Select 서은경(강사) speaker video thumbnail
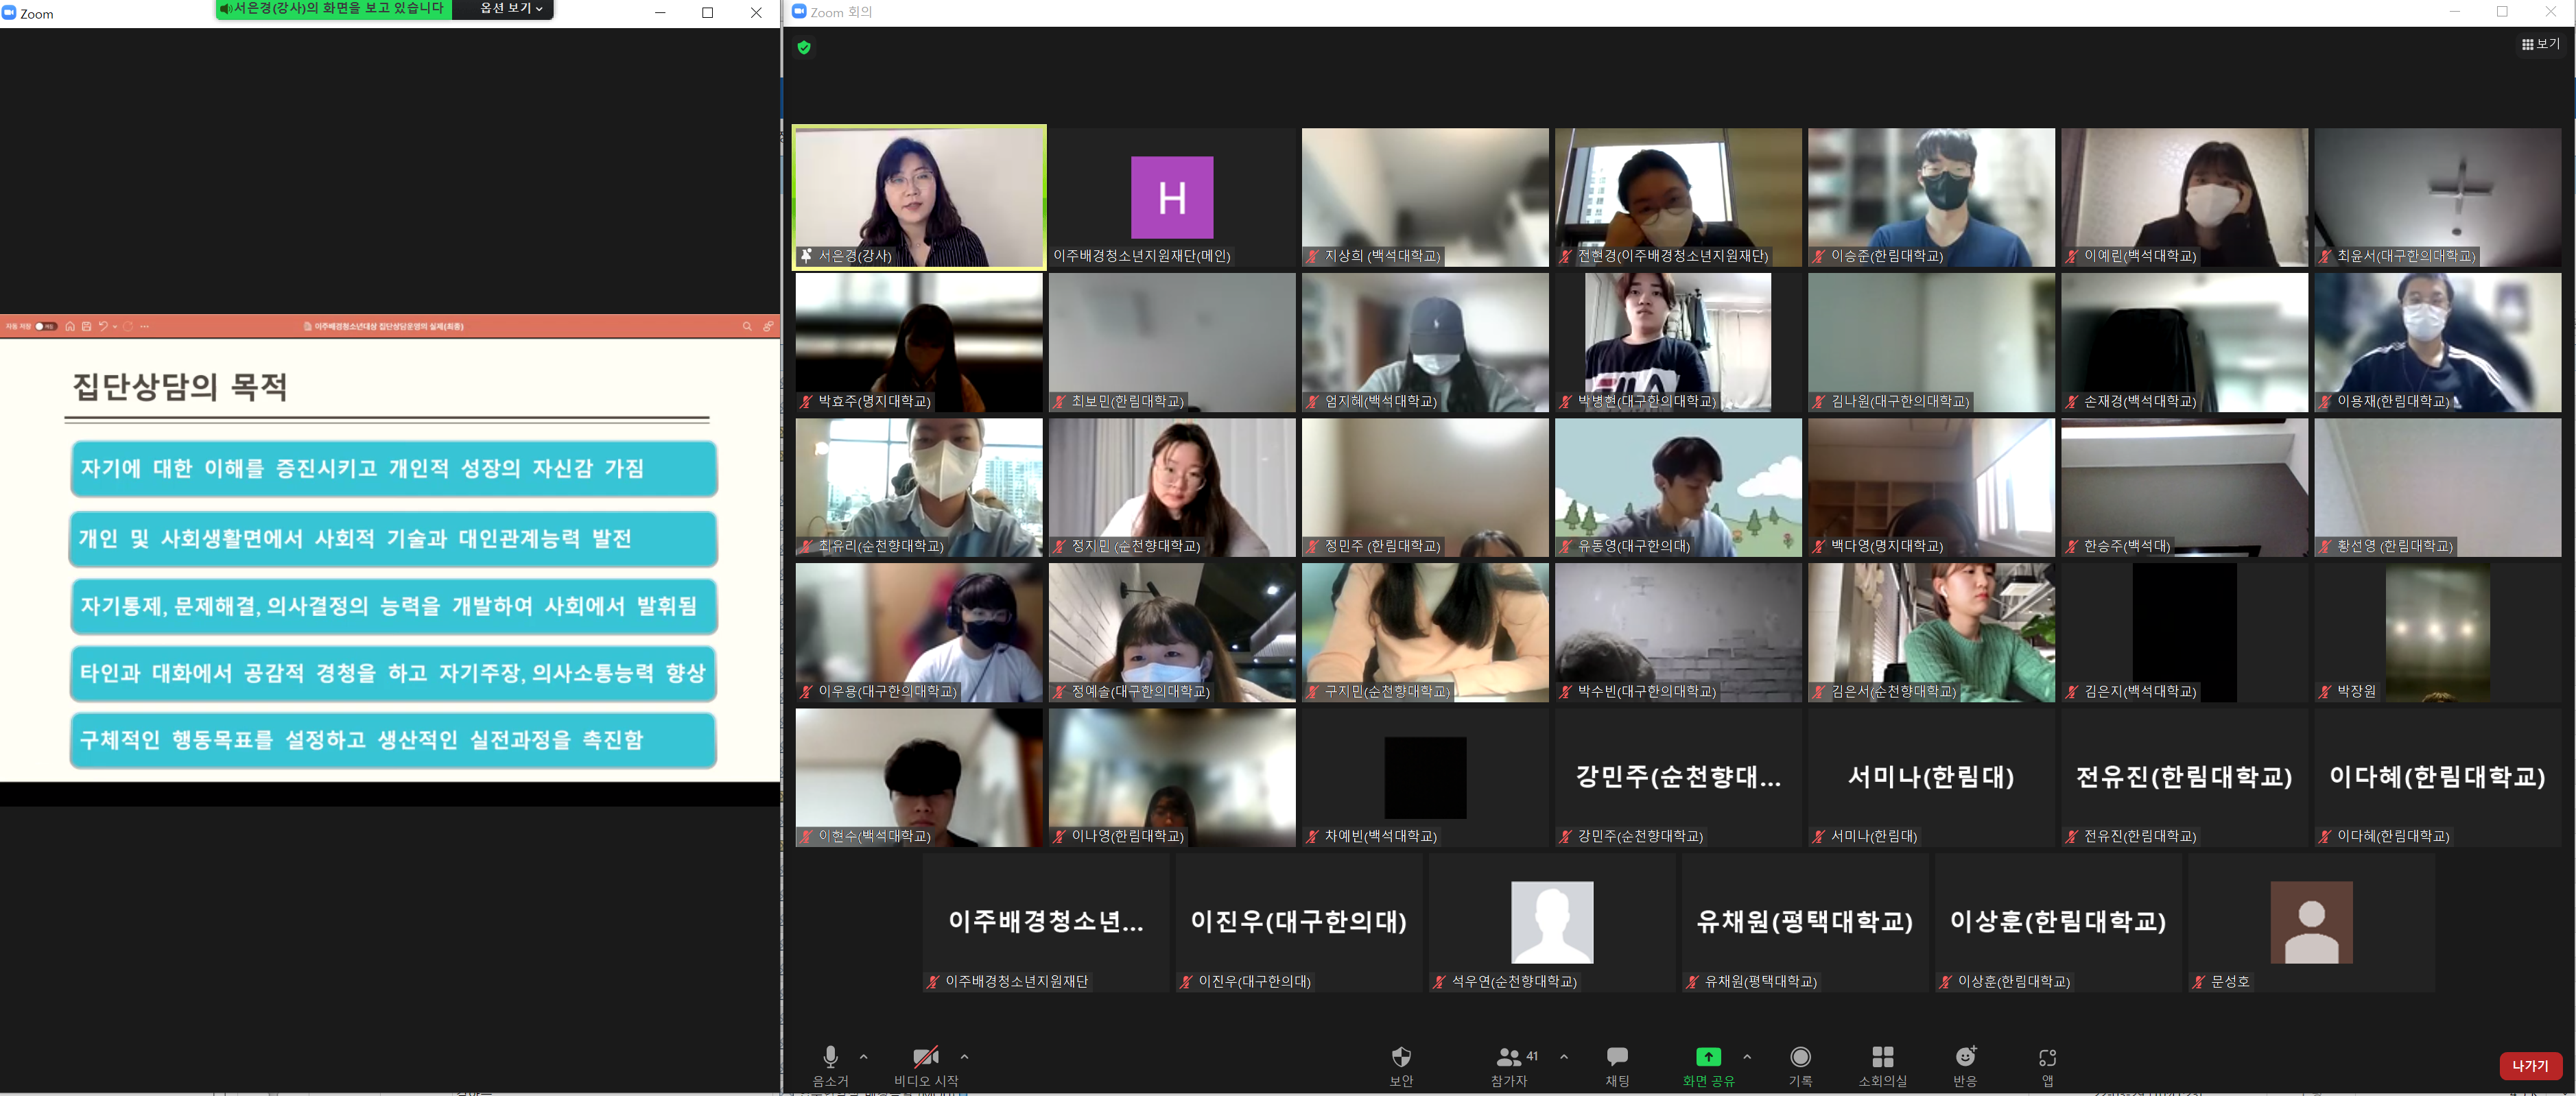The image size is (2576, 1096). pyautogui.click(x=919, y=197)
